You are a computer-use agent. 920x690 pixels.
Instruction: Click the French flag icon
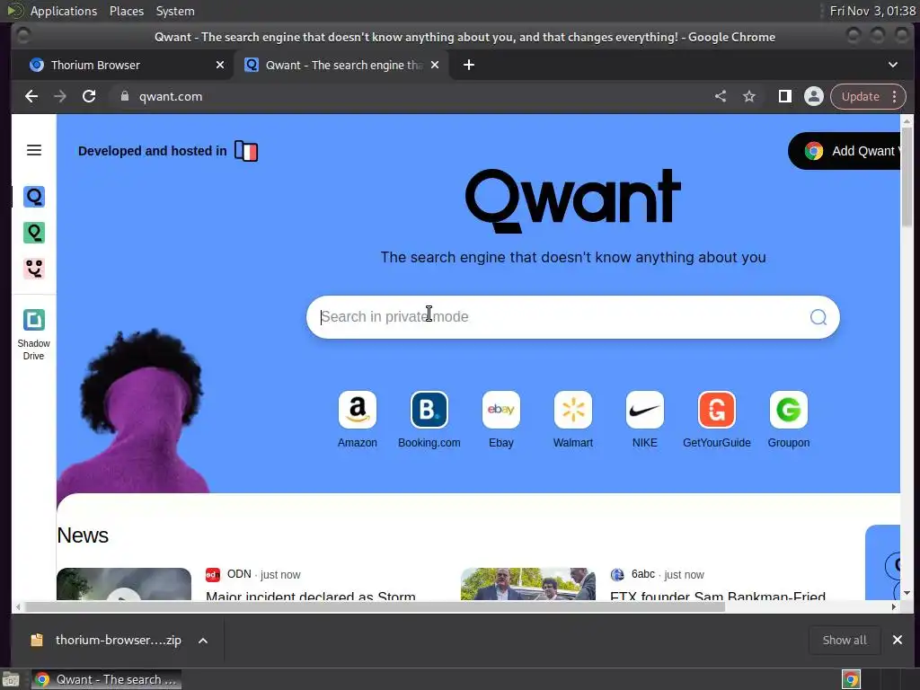pos(246,151)
